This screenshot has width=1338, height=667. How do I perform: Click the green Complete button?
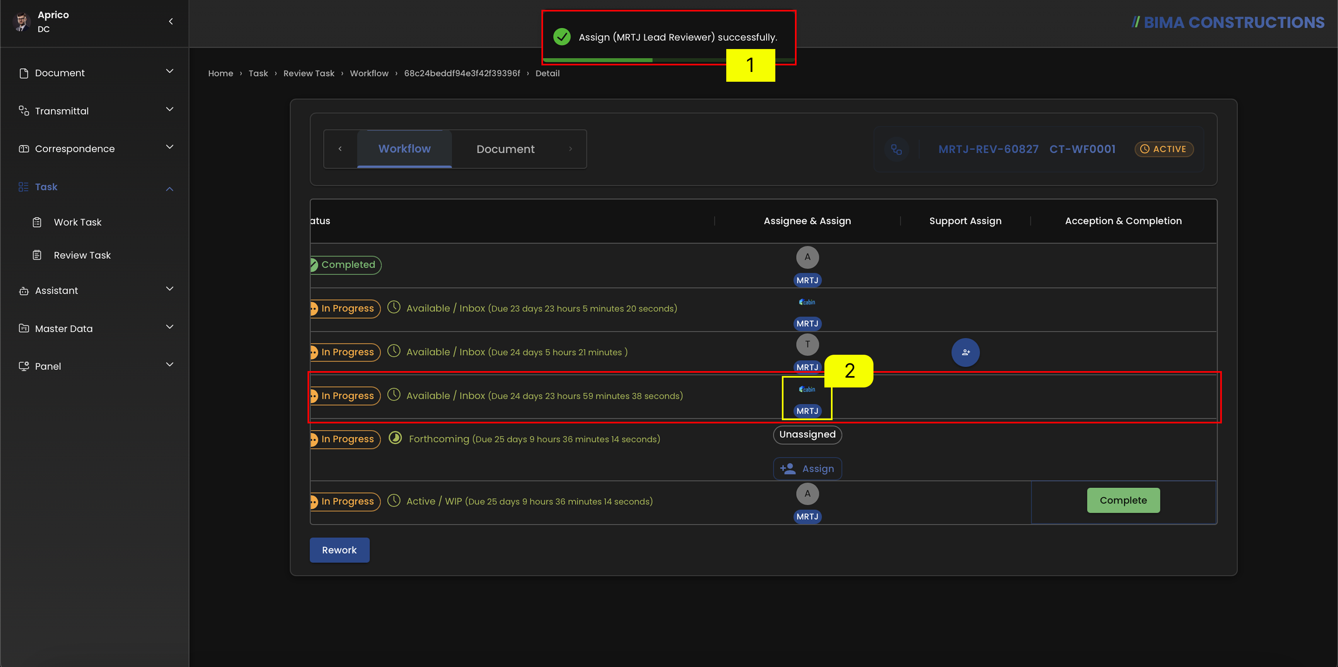1123,500
